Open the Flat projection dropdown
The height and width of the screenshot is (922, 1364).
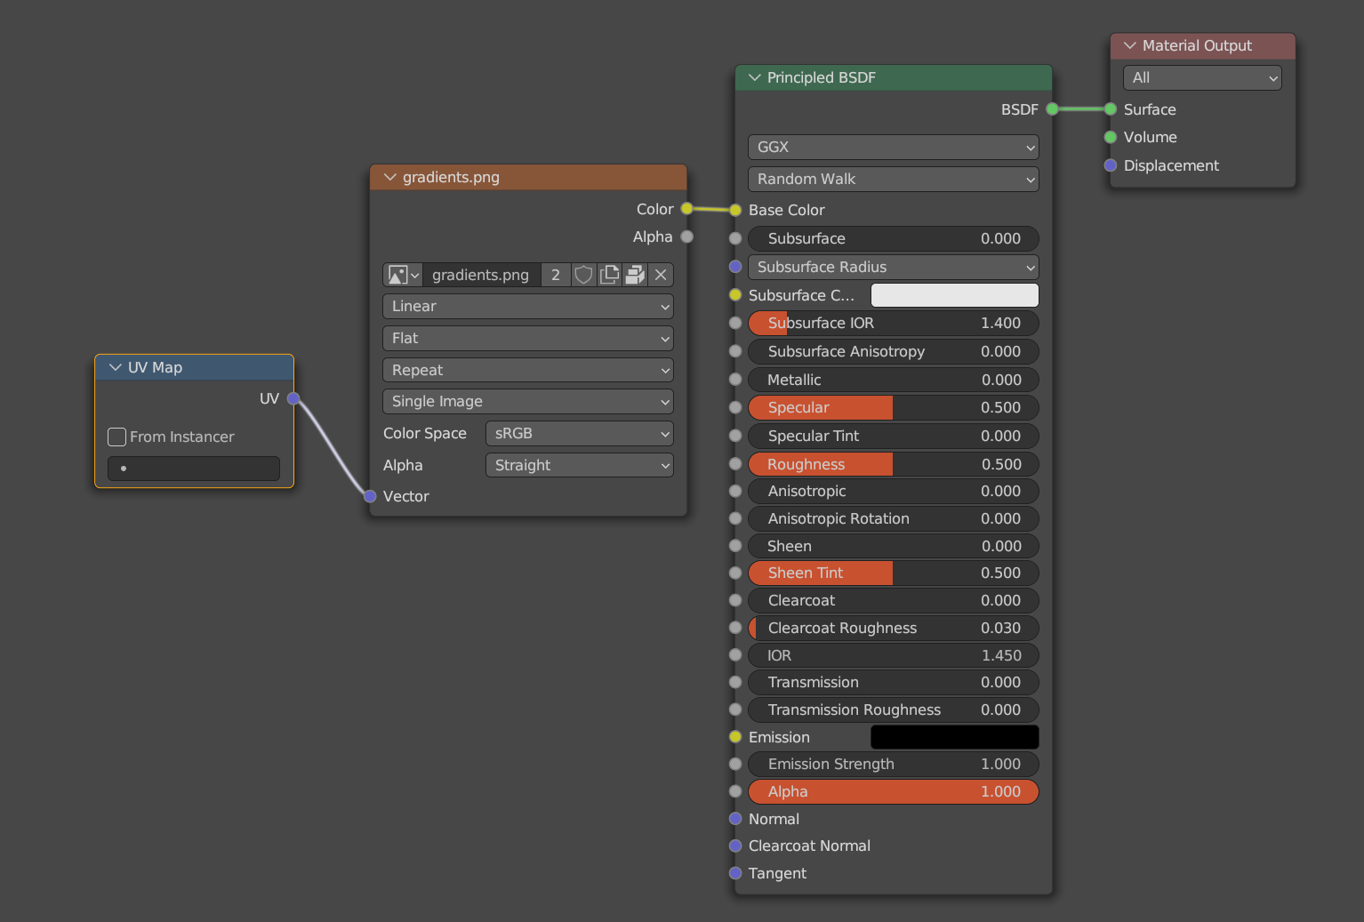point(528,338)
